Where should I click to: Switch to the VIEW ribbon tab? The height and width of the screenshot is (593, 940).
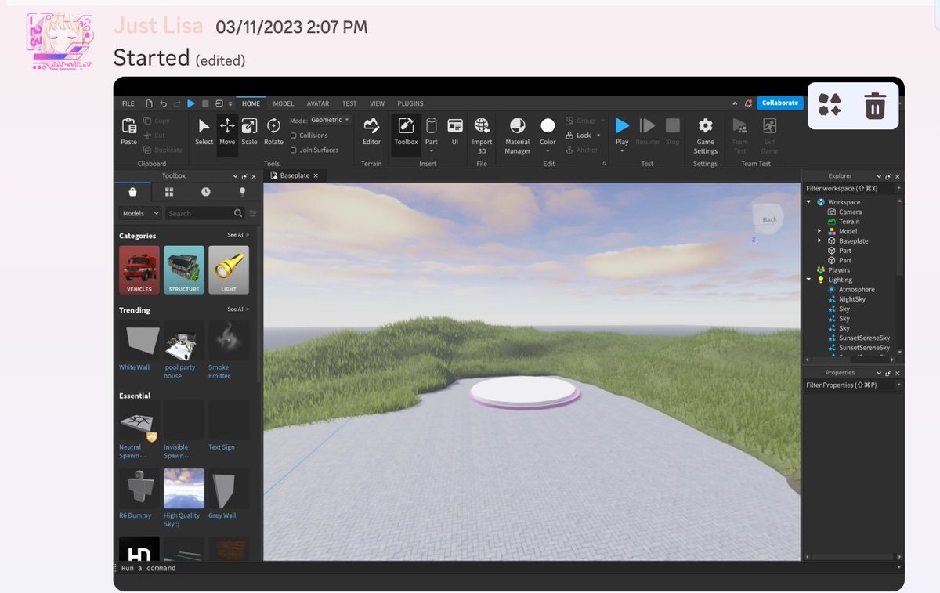[x=377, y=103]
